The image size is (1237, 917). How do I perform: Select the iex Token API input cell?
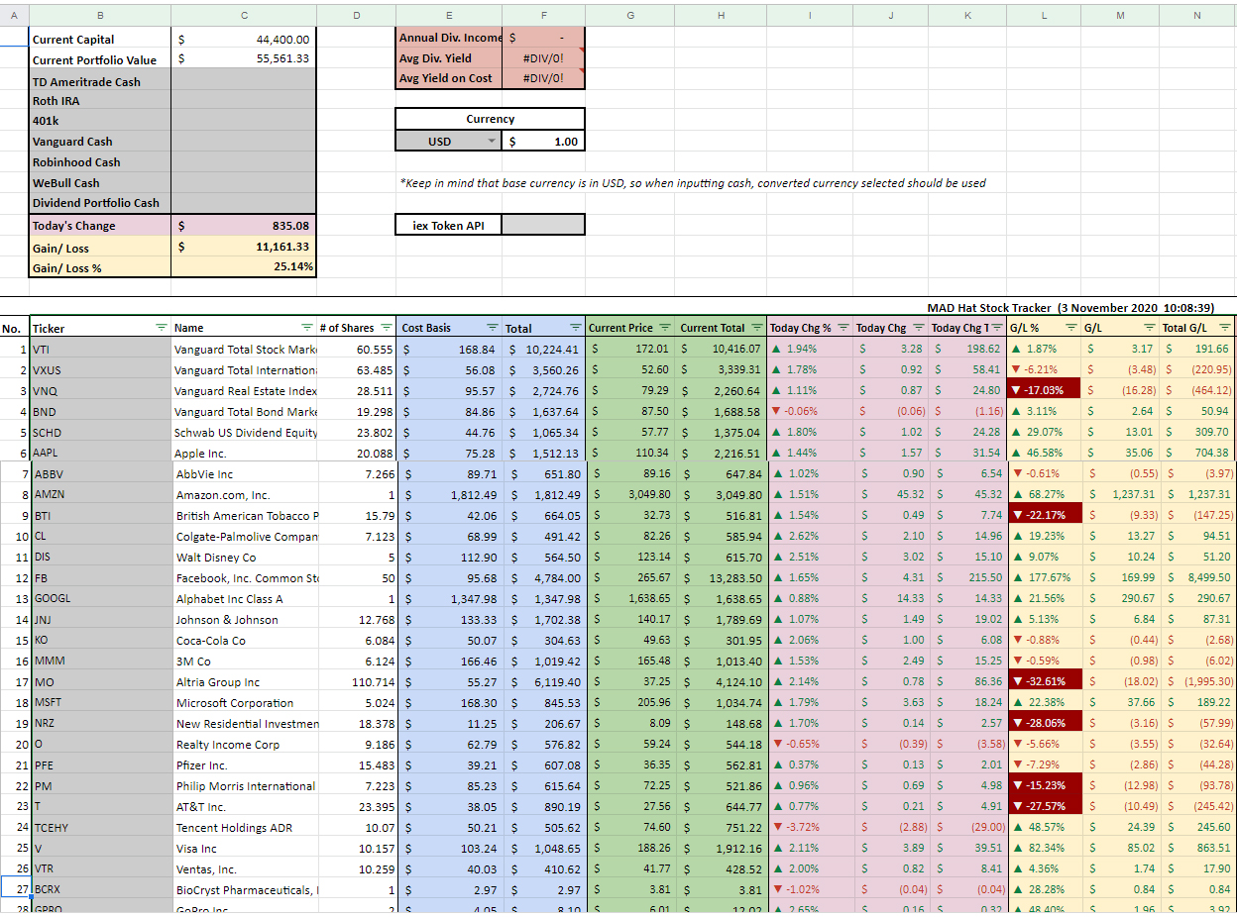click(543, 225)
